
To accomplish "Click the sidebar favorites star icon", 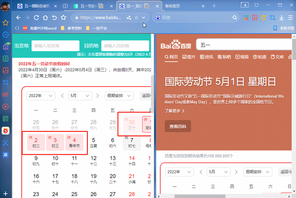I will [x=5, y=23].
